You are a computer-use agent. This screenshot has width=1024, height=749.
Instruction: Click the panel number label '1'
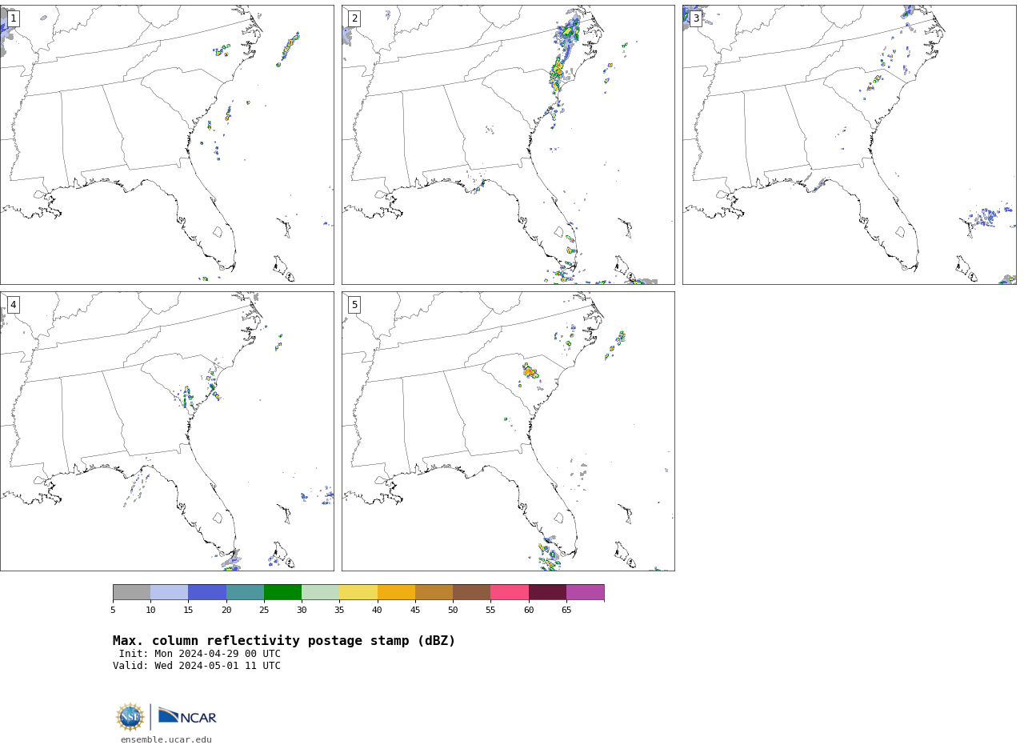(x=13, y=18)
